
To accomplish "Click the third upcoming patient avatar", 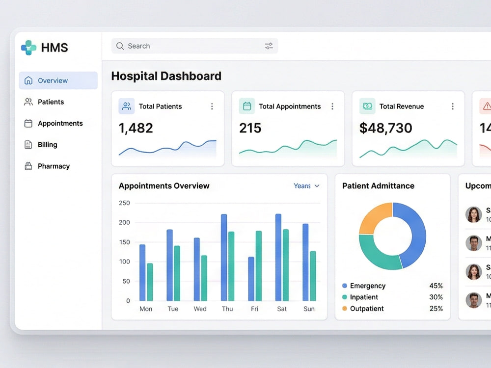I will pos(473,272).
